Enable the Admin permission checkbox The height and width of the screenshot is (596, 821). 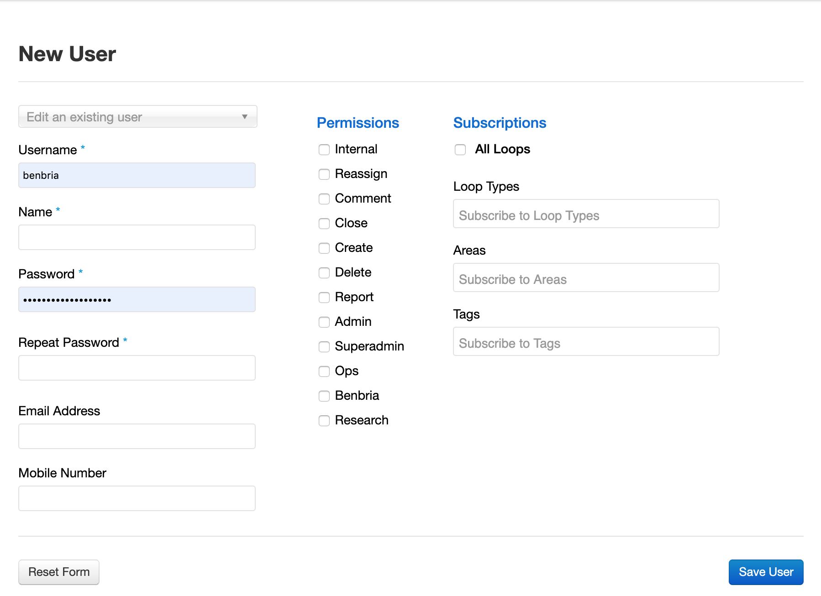[324, 322]
